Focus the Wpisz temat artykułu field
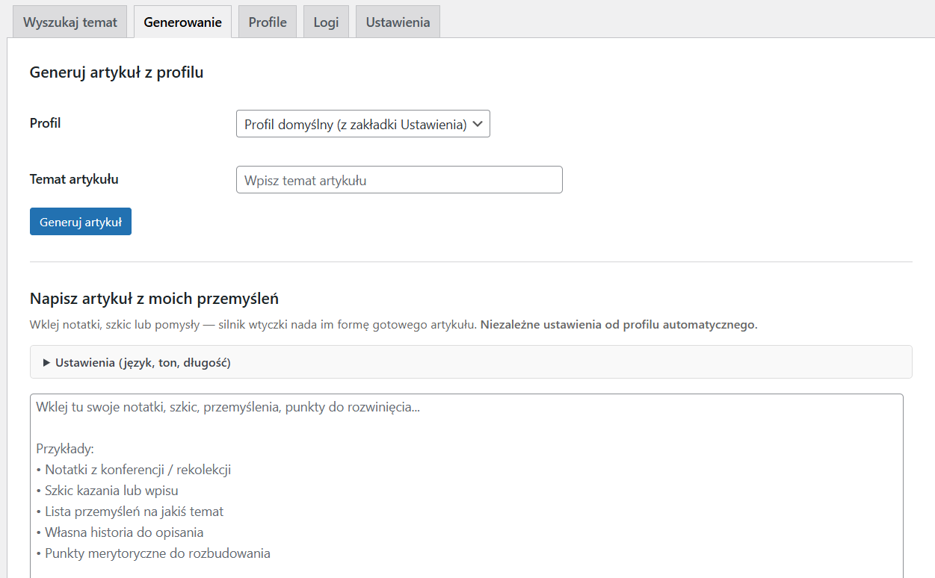The width and height of the screenshot is (935, 578). pyautogui.click(x=399, y=180)
